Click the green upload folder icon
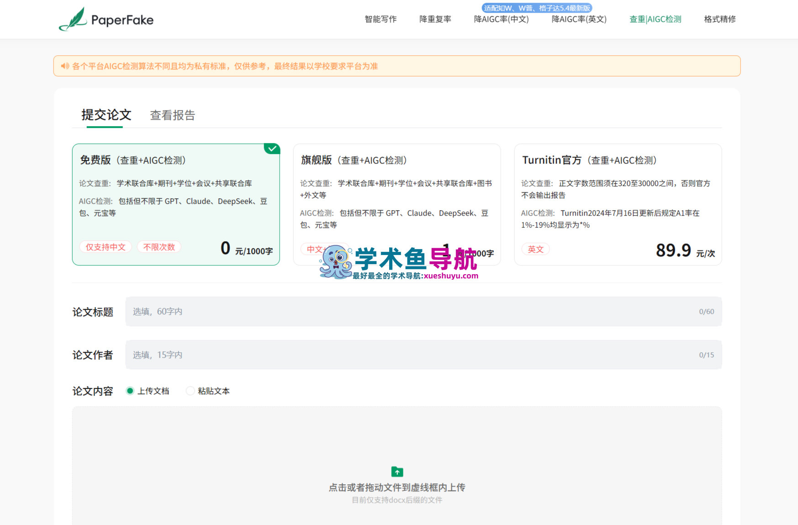This screenshot has width=798, height=525. 397,472
